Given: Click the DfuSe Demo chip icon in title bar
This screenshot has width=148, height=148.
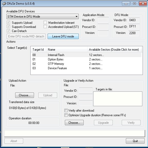Looking at the screenshot, I should (4, 4).
